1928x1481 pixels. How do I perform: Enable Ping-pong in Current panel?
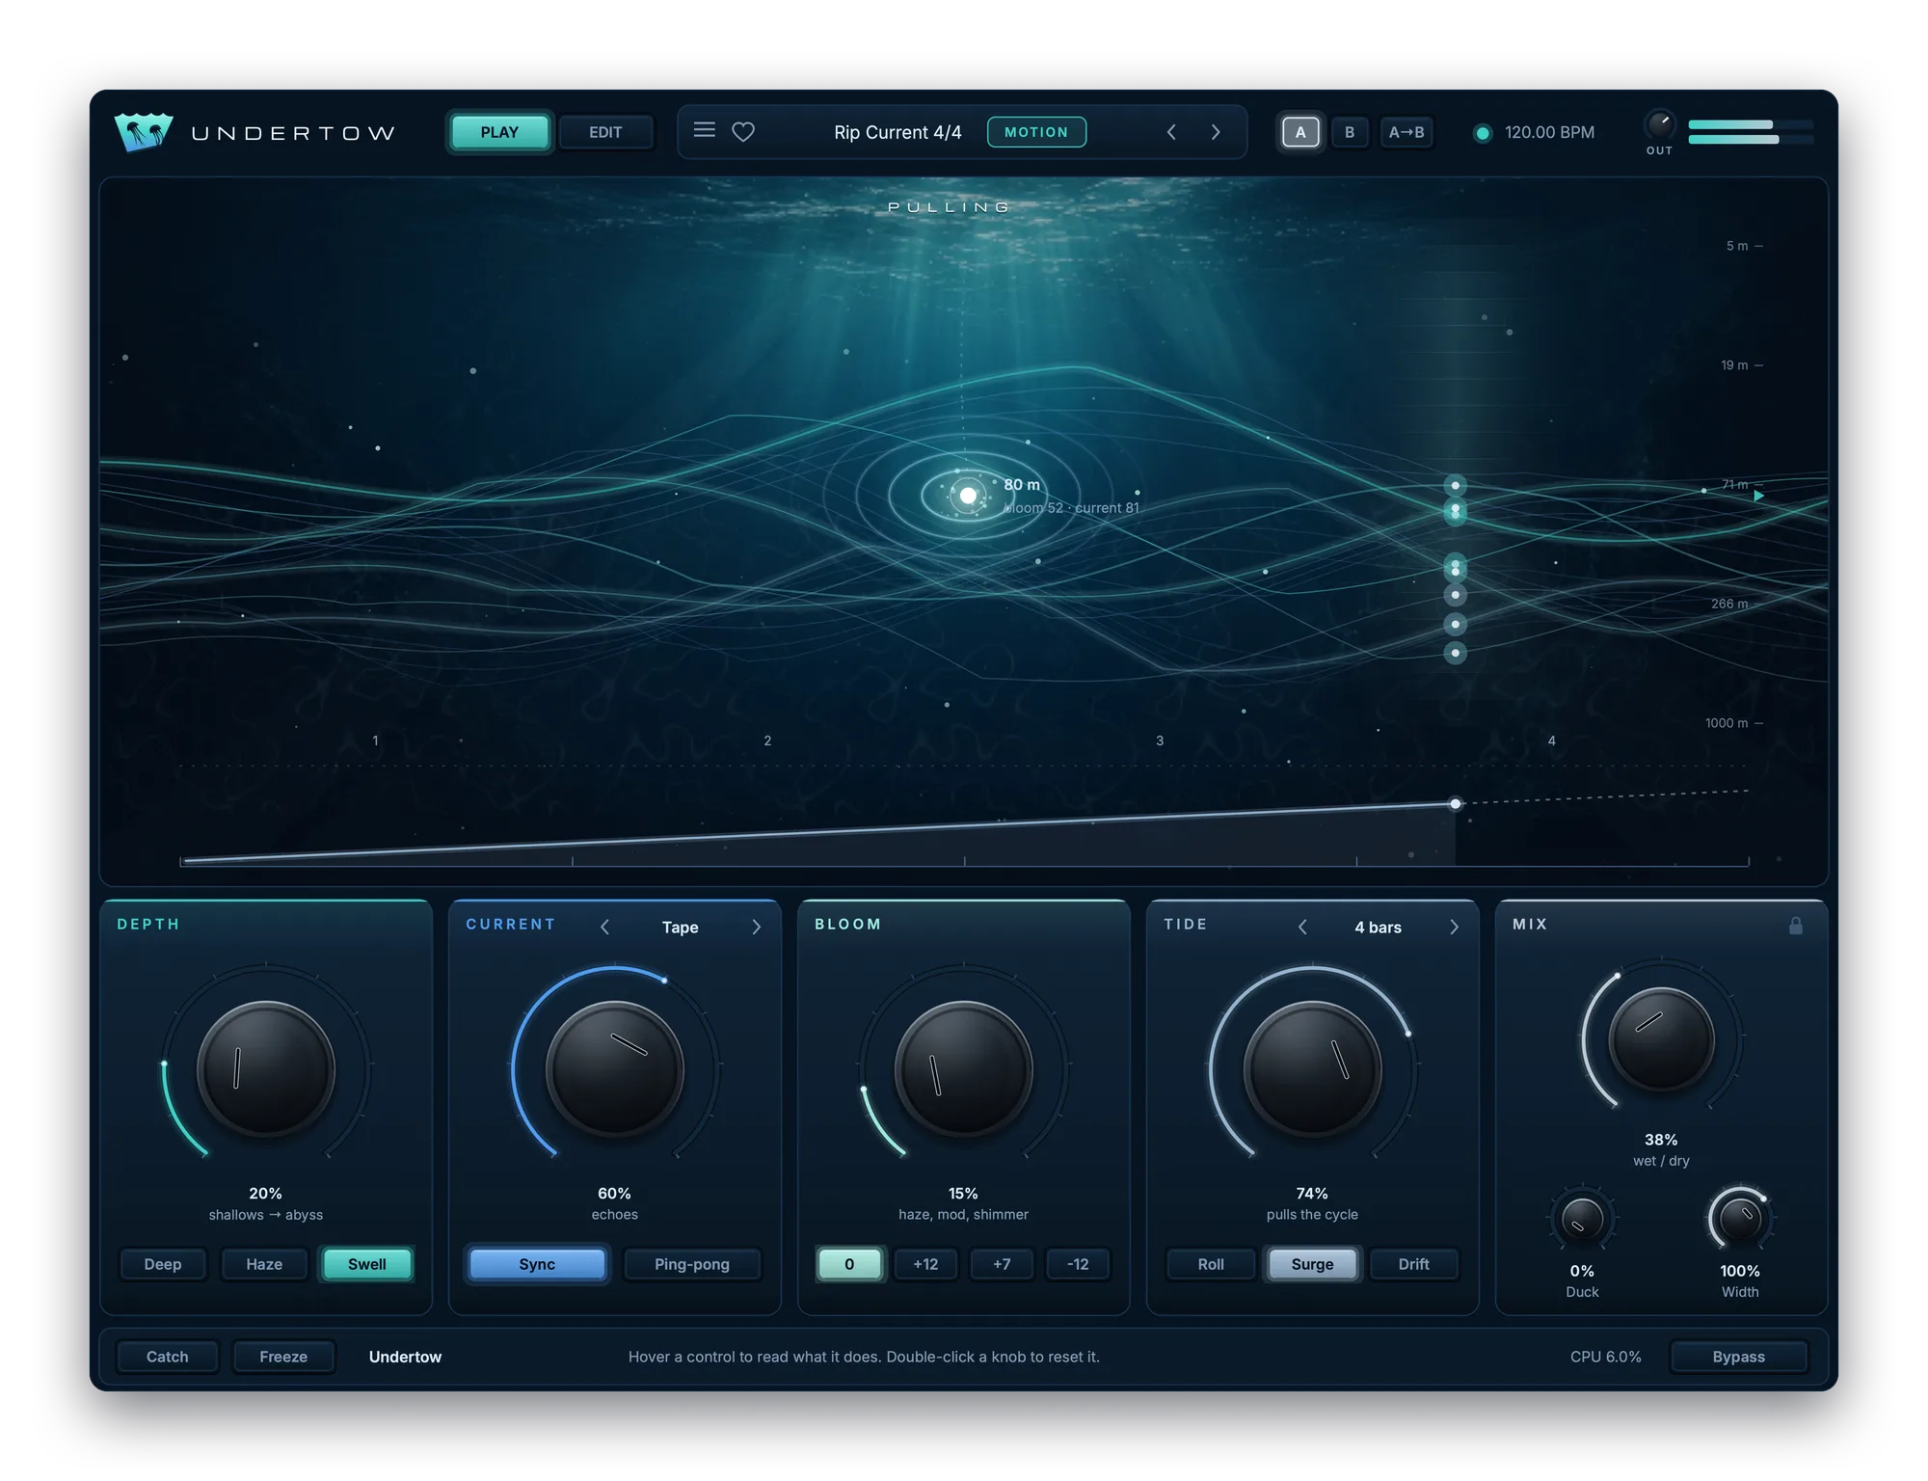click(692, 1264)
